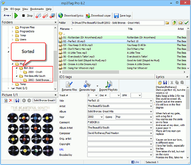The width and height of the screenshot is (191, 165).
Task: Click the text tag help toolbar icon
Action: [45, 16]
